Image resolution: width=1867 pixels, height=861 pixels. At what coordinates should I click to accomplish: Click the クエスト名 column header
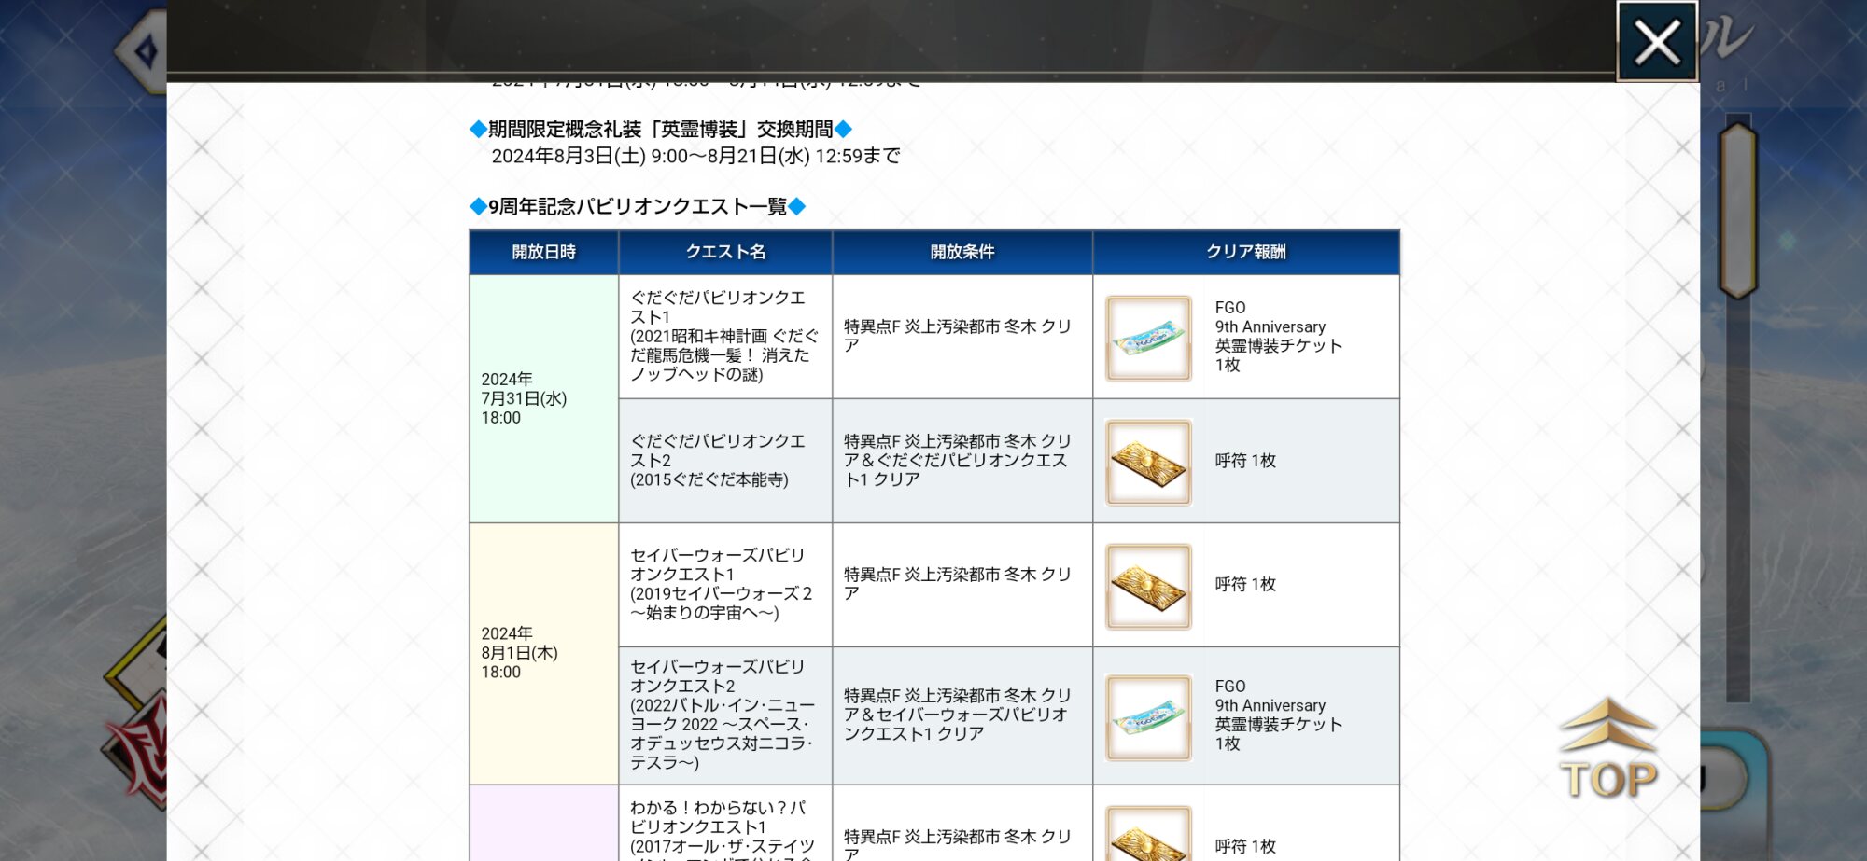click(725, 252)
